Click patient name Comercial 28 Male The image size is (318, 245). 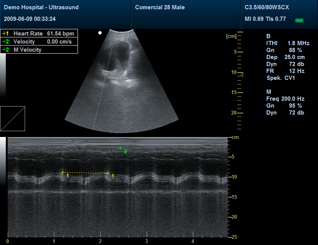tap(160, 7)
